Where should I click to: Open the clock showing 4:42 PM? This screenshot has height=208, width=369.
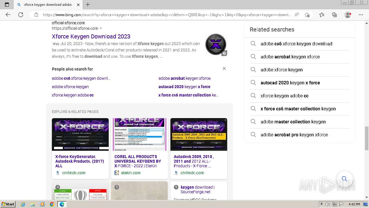click(x=354, y=204)
